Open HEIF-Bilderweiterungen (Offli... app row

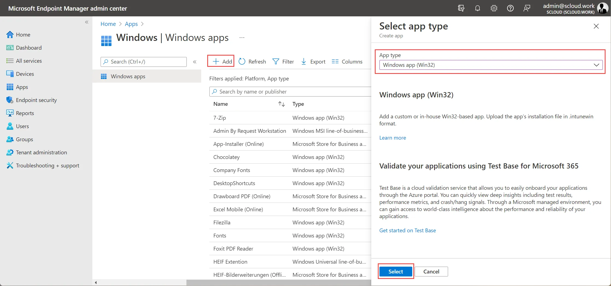tap(290, 274)
